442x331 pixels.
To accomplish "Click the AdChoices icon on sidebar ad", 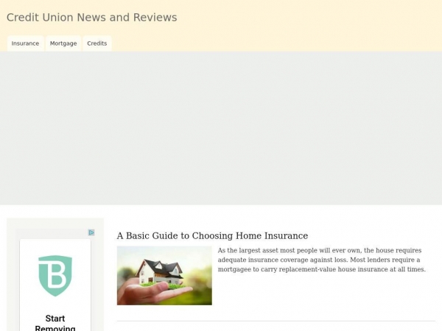I will click(91, 232).
